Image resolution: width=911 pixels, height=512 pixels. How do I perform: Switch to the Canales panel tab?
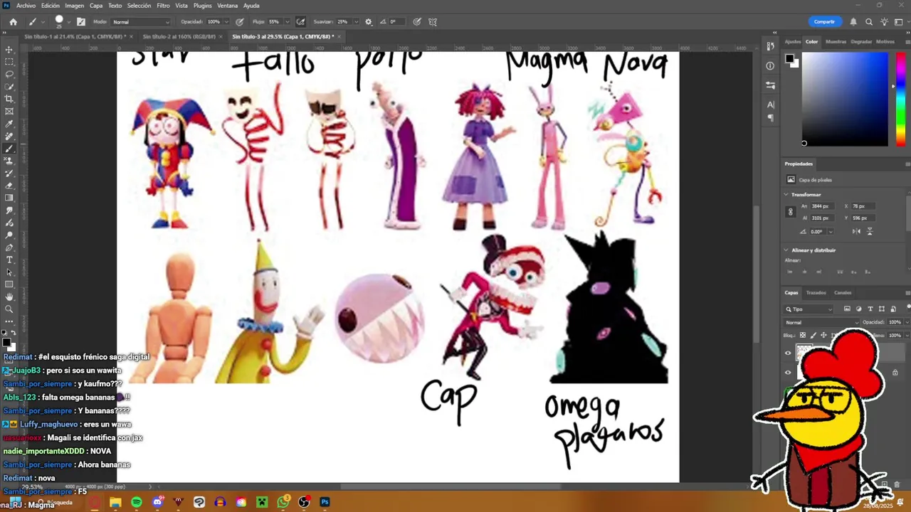click(x=842, y=292)
